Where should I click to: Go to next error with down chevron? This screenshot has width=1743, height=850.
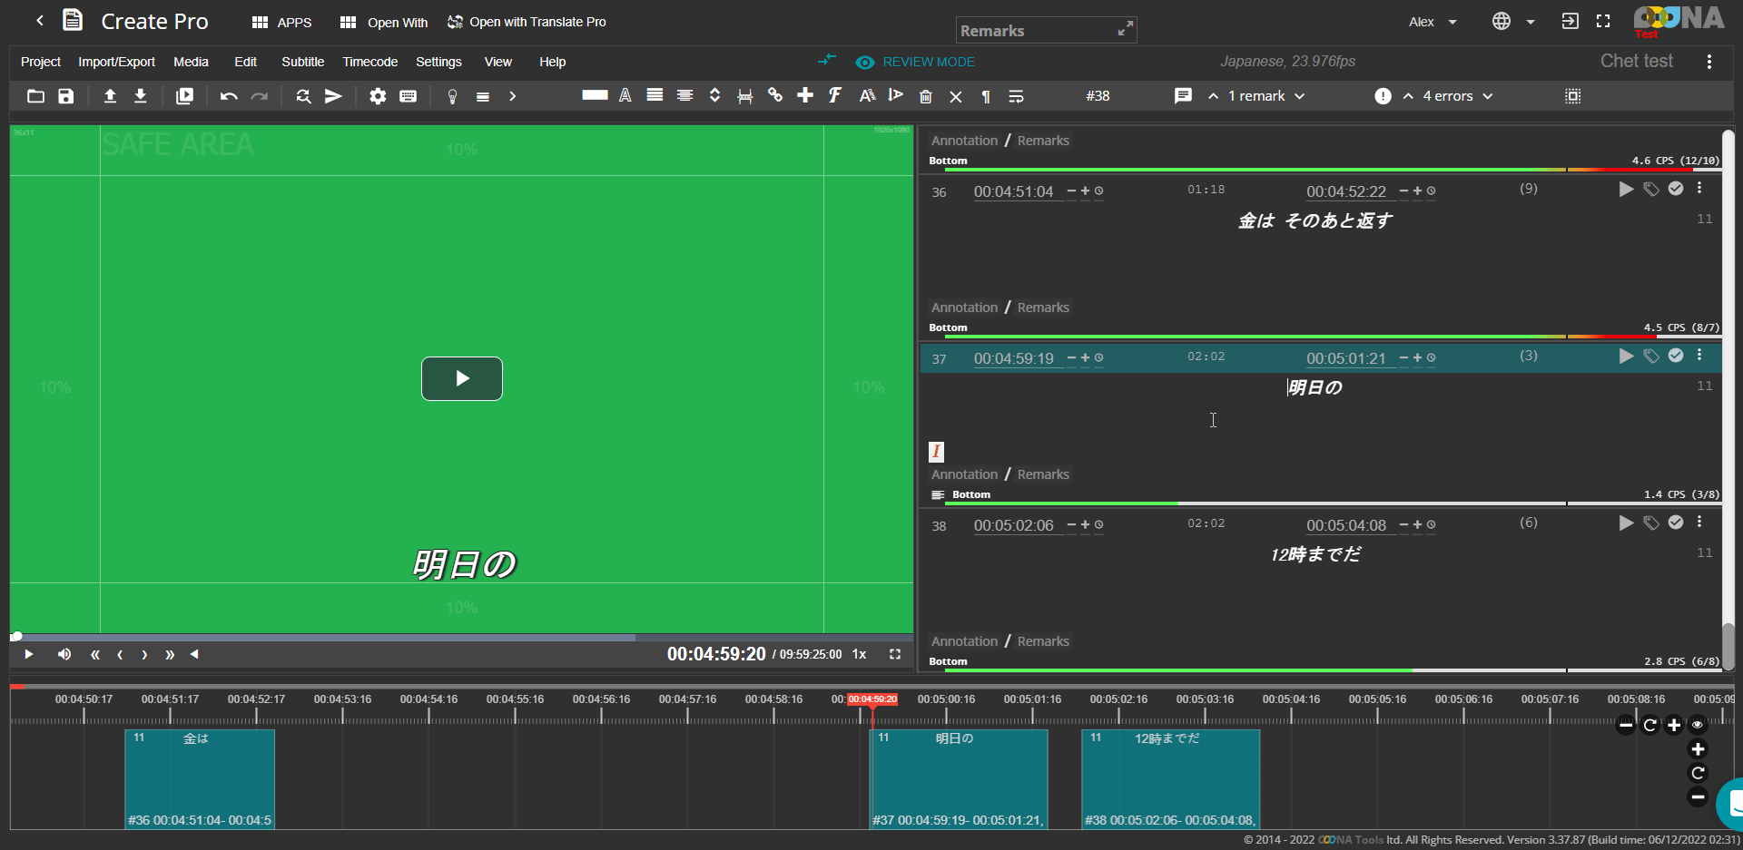pos(1488,96)
